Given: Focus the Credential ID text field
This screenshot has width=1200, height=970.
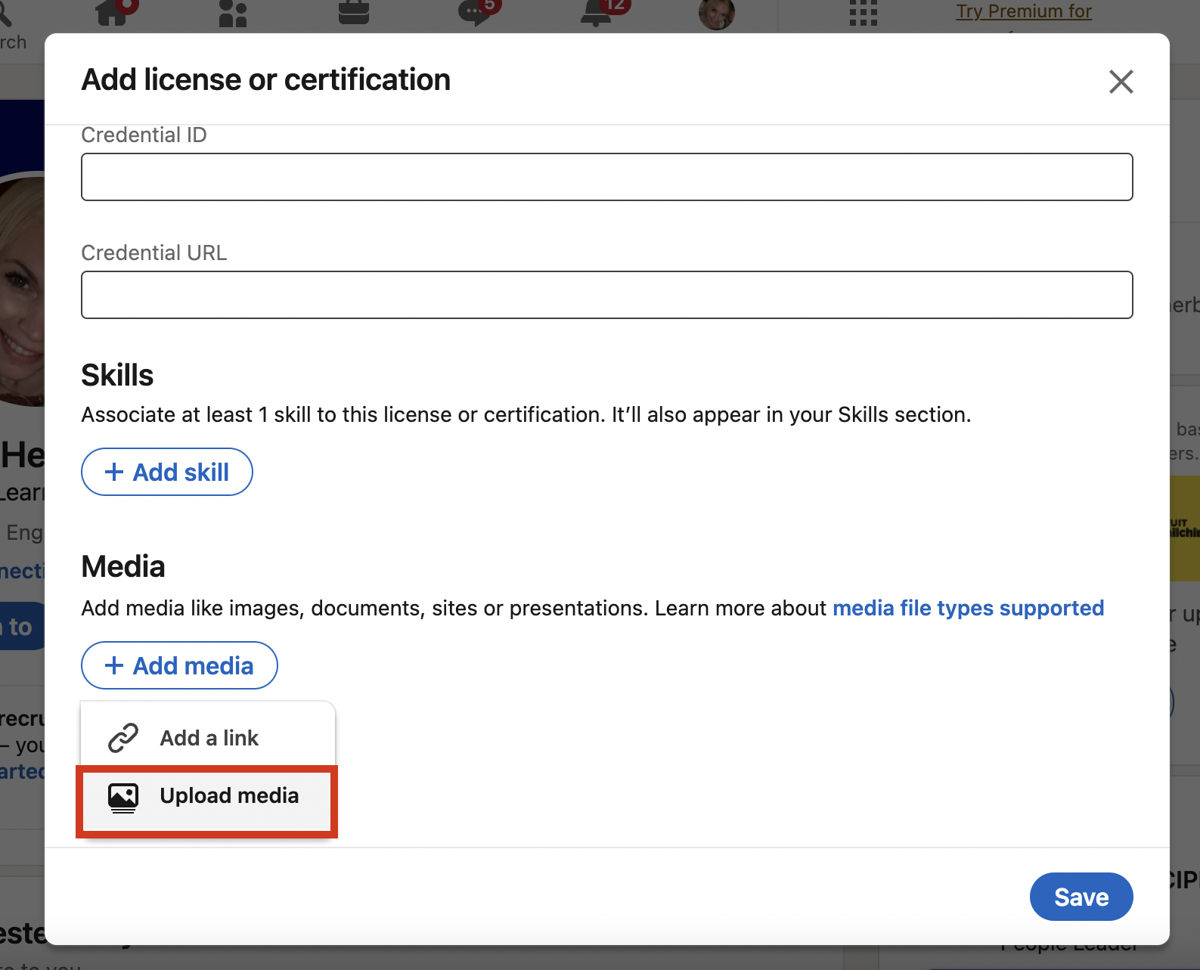Looking at the screenshot, I should point(606,177).
